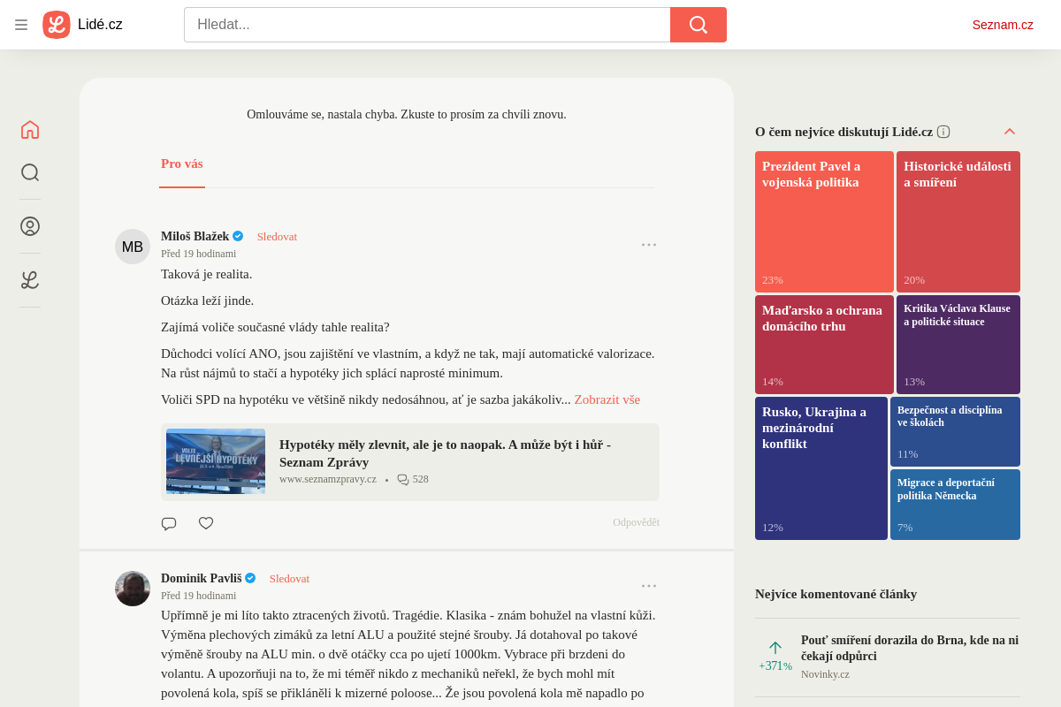The width and height of the screenshot is (1061, 707).
Task: Open the Hypotéky měly zlevnit article title
Action: (x=445, y=453)
